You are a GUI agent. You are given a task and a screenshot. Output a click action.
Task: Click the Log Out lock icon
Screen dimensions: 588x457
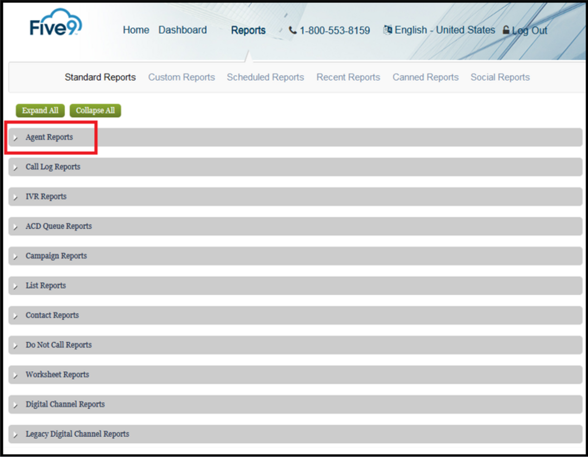506,30
